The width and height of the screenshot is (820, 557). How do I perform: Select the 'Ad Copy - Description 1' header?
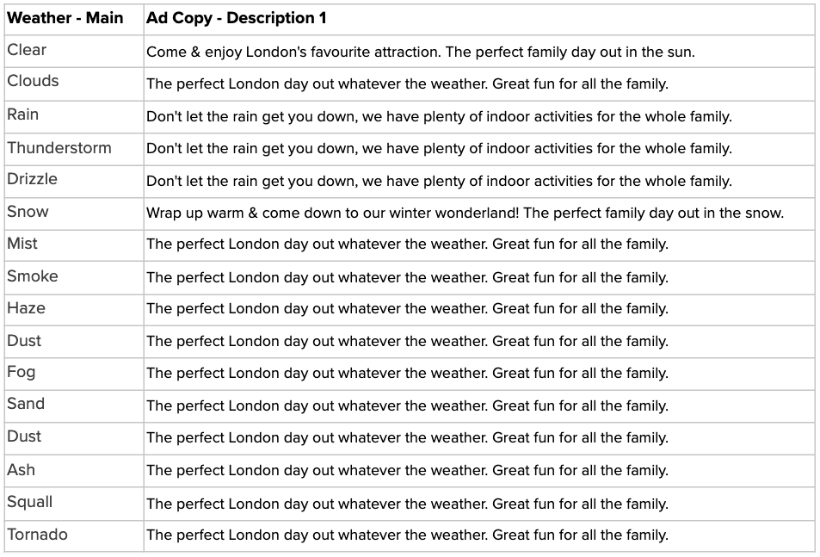pos(479,19)
